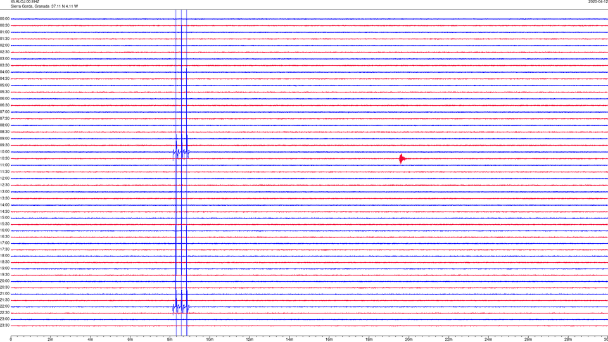Select the 28m axis tick label
Viewport: 608px width, 342px height.
pyautogui.click(x=568, y=339)
